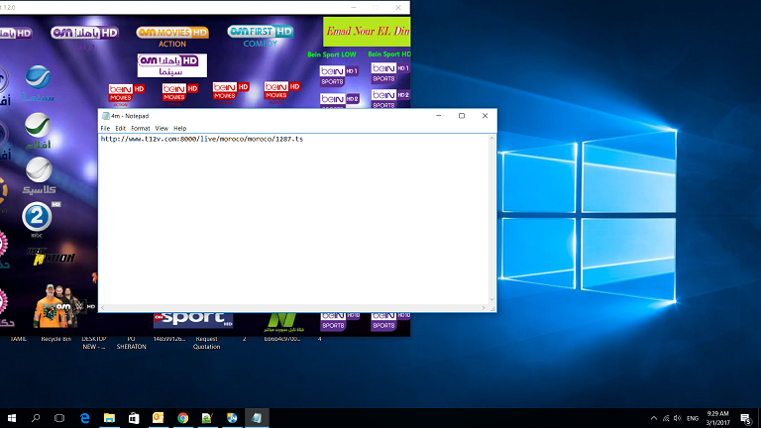Screen dimensions: 761x428
Task: Select the DESKTOP NEW desktop item
Action: (94, 343)
